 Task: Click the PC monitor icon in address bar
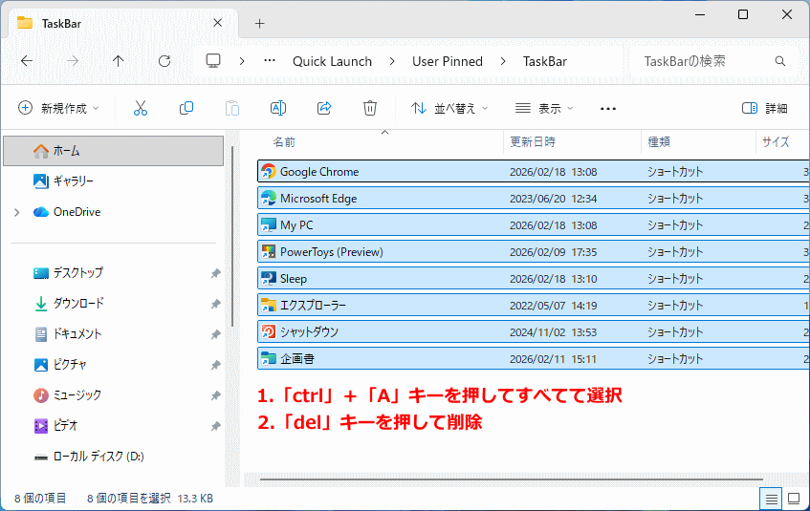[213, 61]
